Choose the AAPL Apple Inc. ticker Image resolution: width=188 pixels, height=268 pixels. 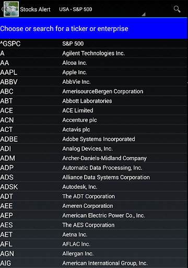[93, 72]
